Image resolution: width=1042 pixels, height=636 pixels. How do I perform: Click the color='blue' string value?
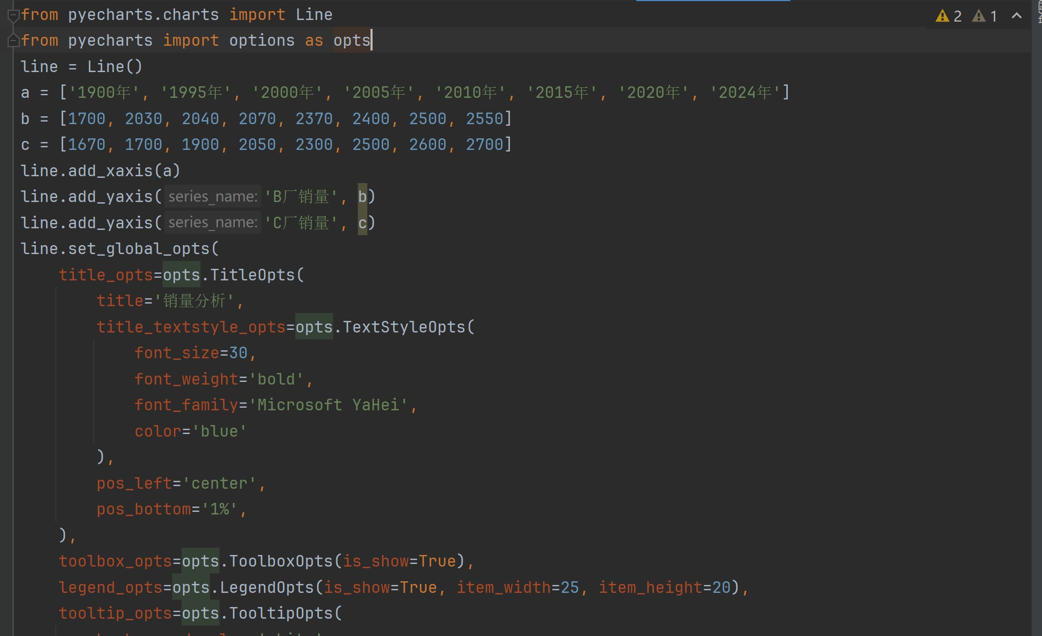coord(223,431)
